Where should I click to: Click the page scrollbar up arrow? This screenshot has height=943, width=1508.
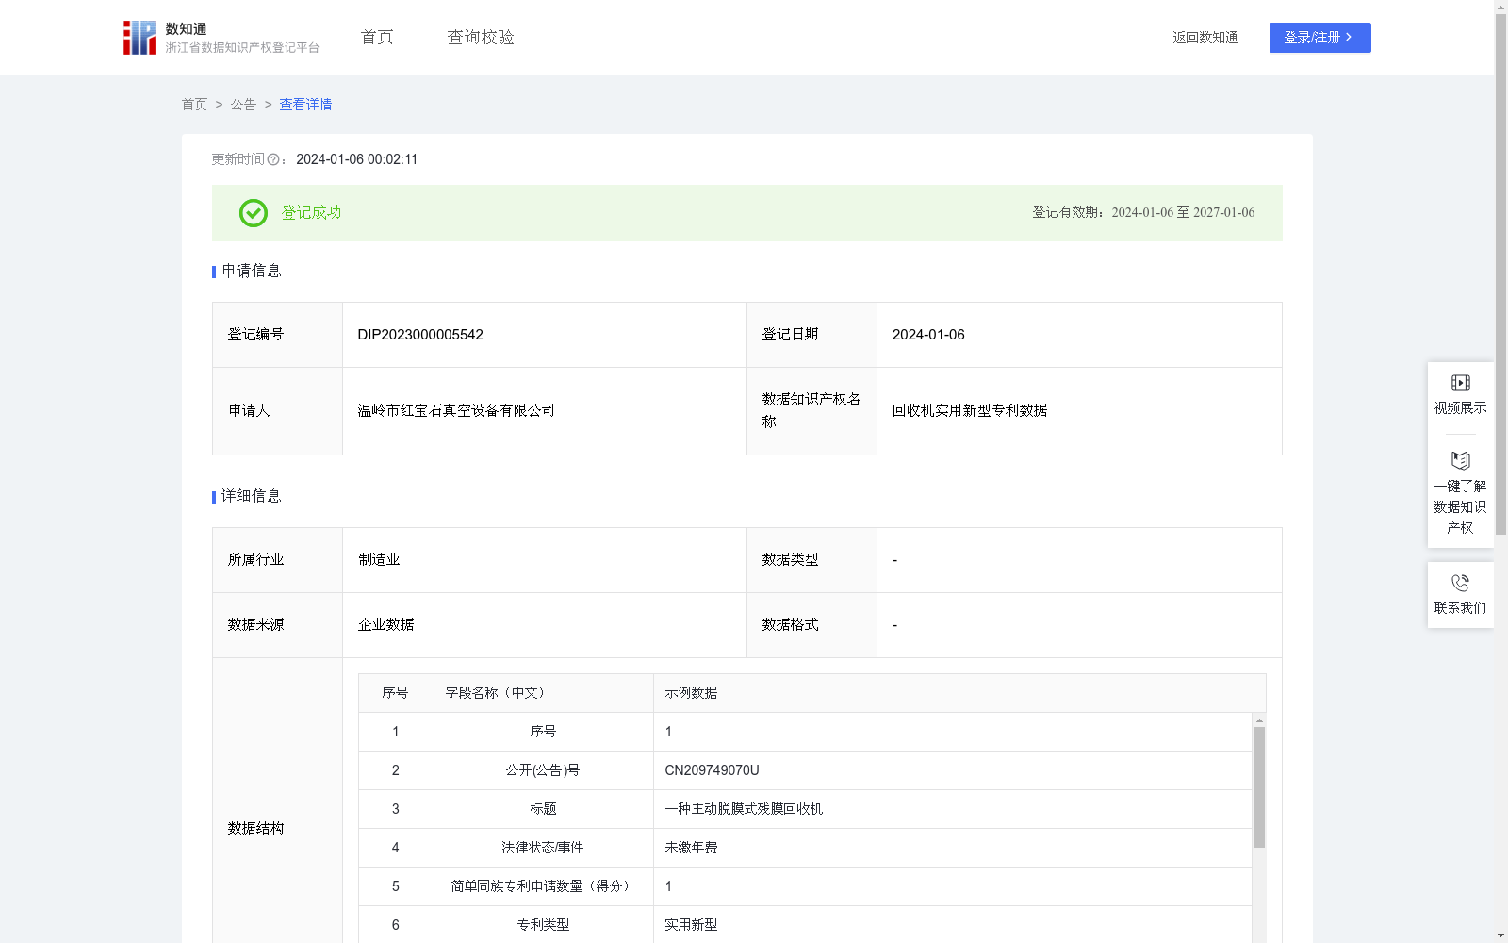click(1500, 7)
